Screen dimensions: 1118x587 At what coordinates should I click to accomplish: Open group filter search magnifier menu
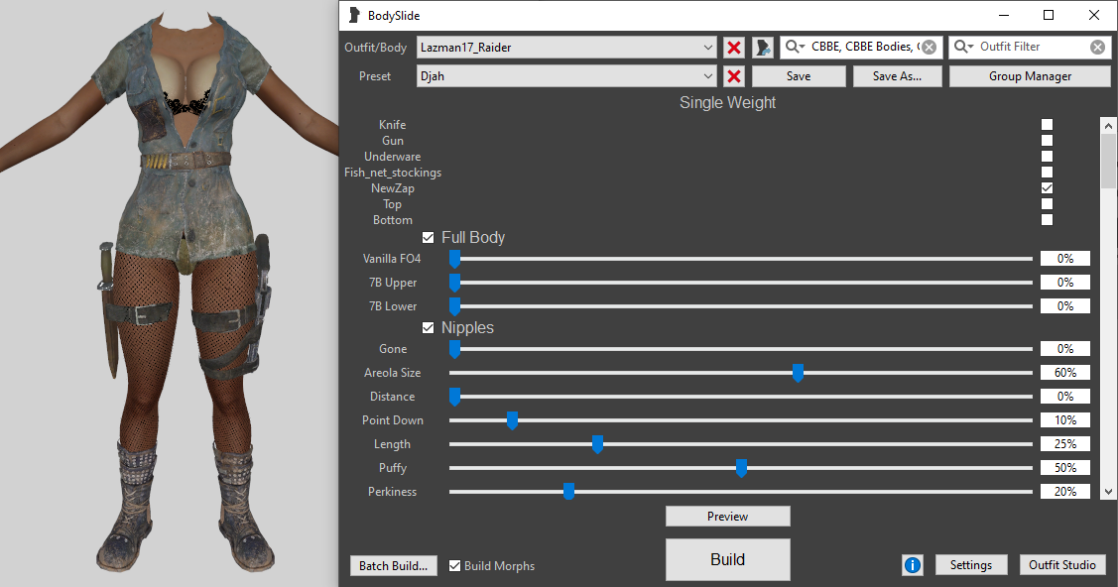click(x=795, y=47)
